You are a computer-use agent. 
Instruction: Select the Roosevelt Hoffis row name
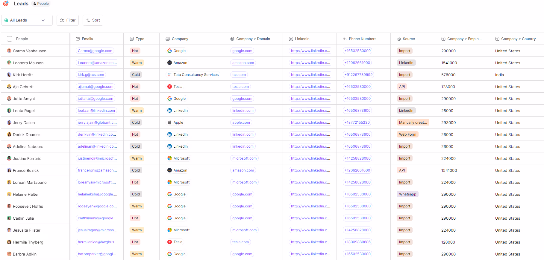(x=28, y=207)
